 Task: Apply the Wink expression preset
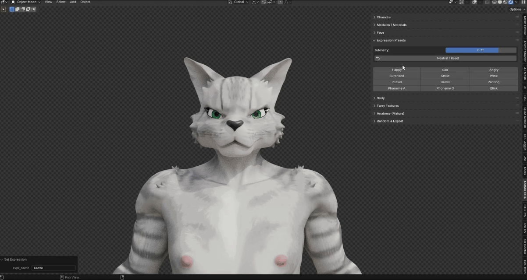pos(494,76)
